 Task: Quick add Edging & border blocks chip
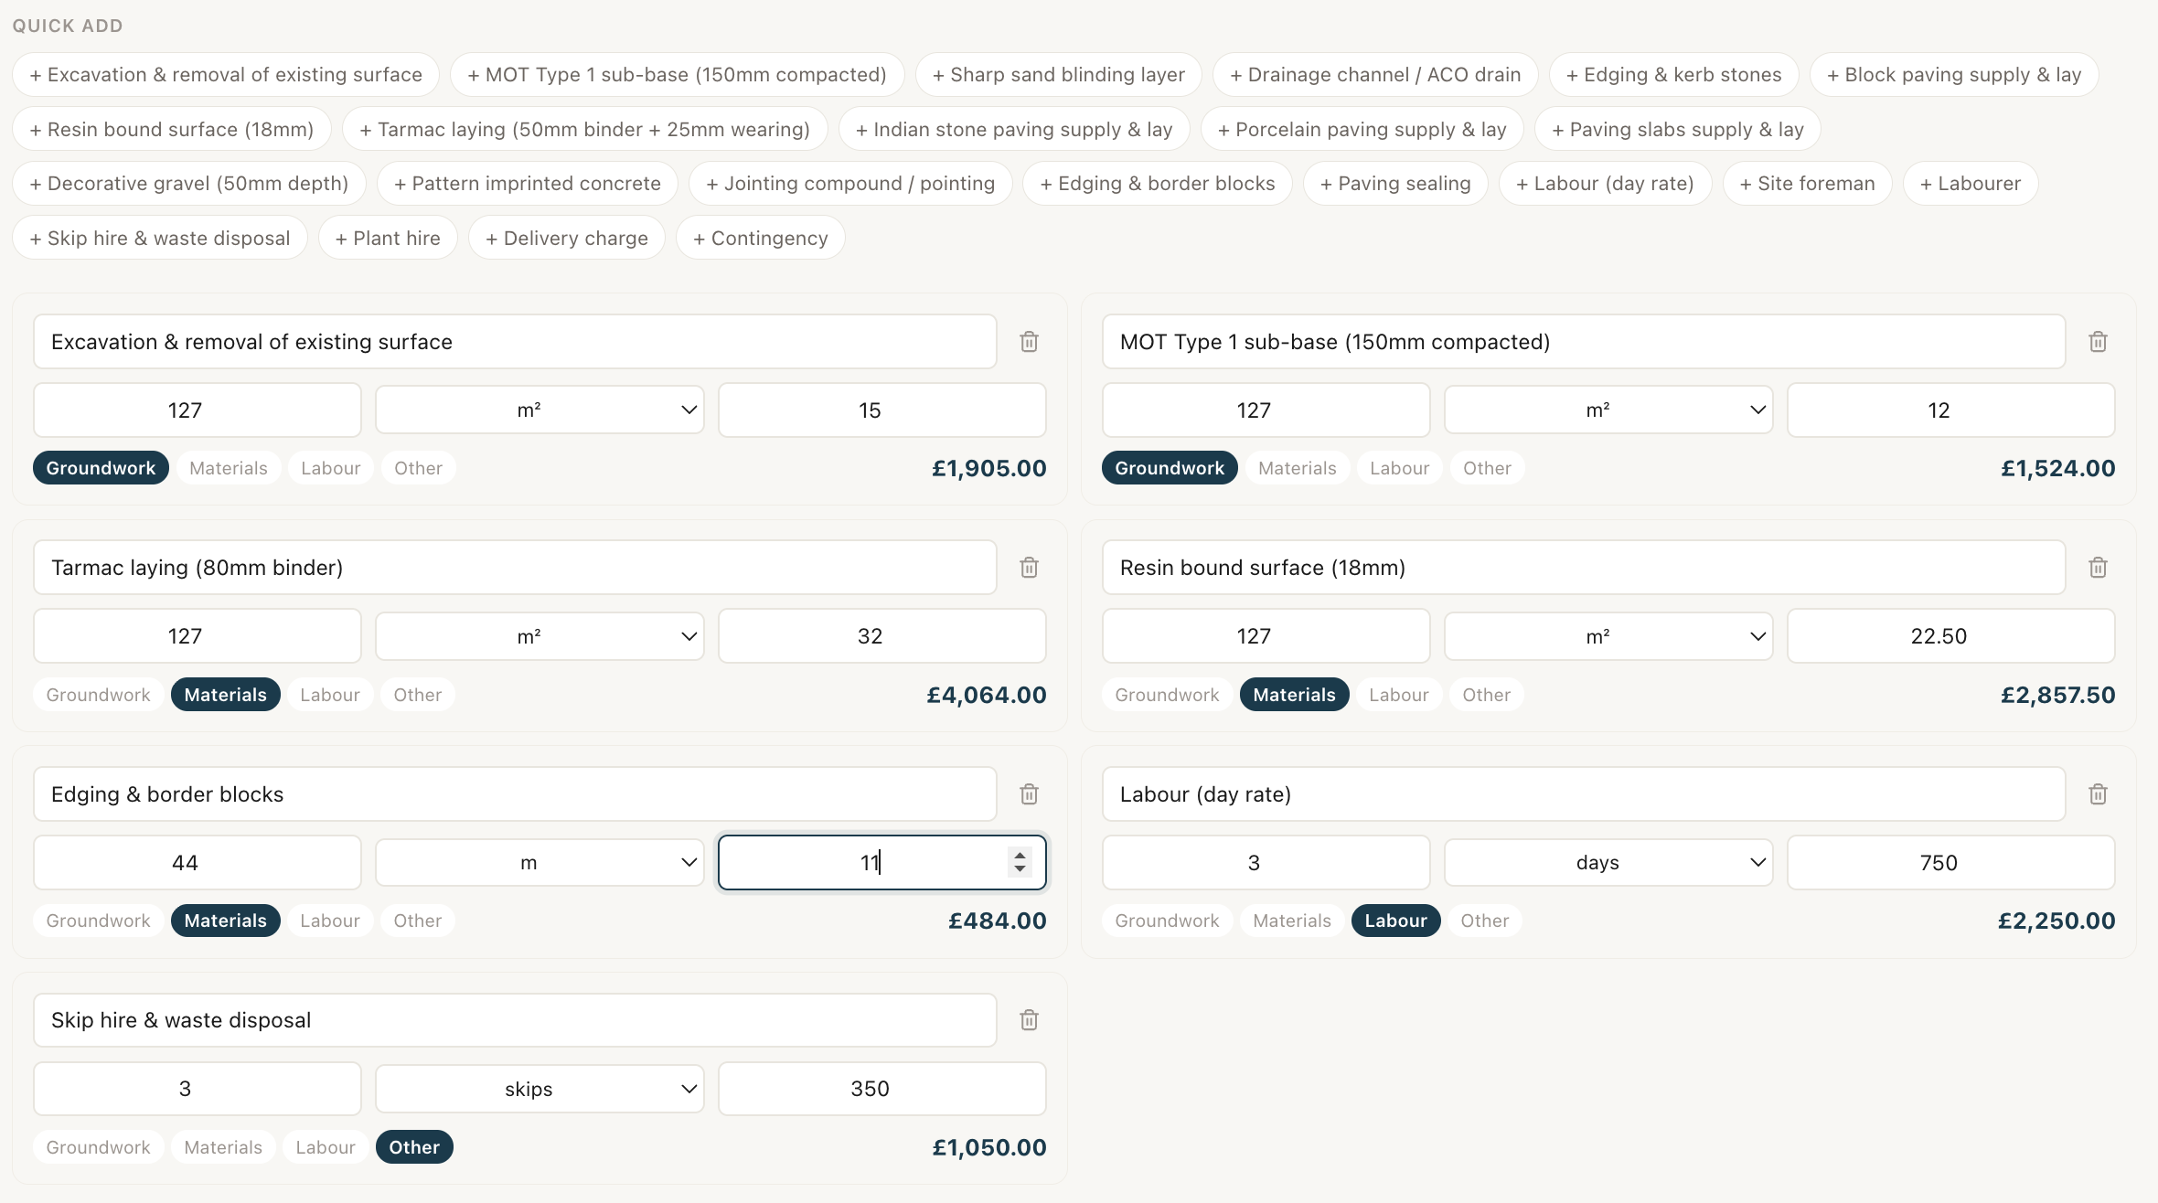pos(1158,184)
